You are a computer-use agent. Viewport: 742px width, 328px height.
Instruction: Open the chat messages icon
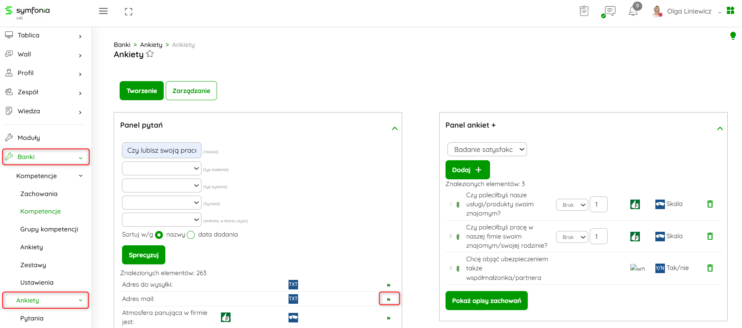coord(609,11)
